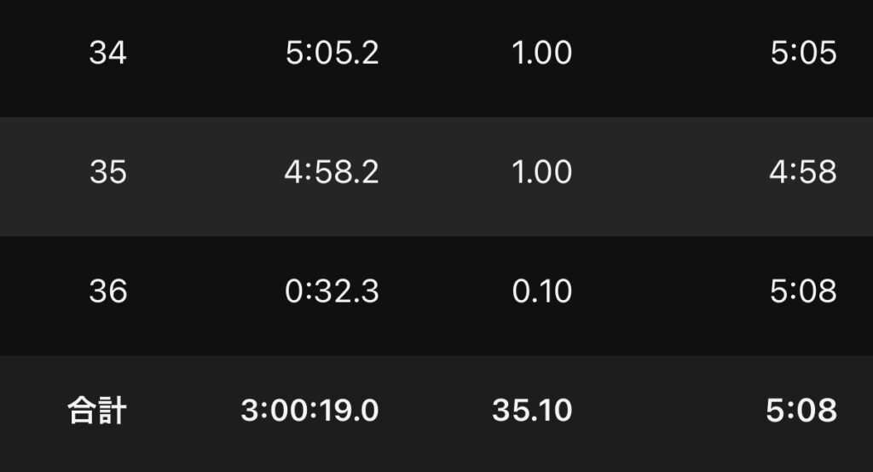Click lap number 34
Image resolution: width=873 pixels, height=472 pixels.
coord(107,54)
